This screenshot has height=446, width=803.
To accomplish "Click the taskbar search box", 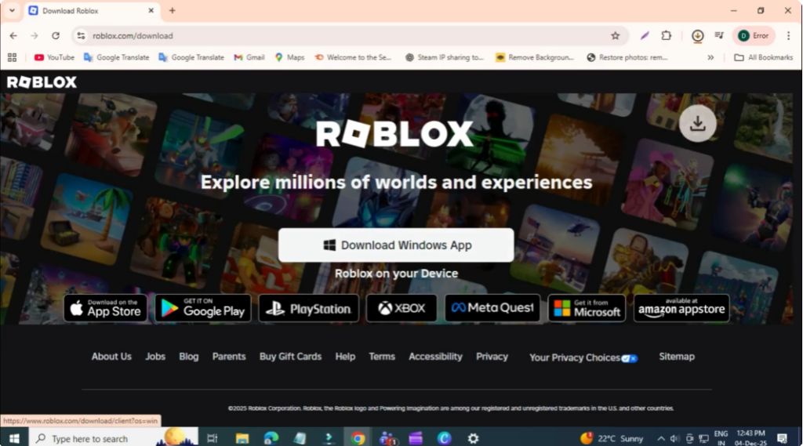I will coord(113,438).
